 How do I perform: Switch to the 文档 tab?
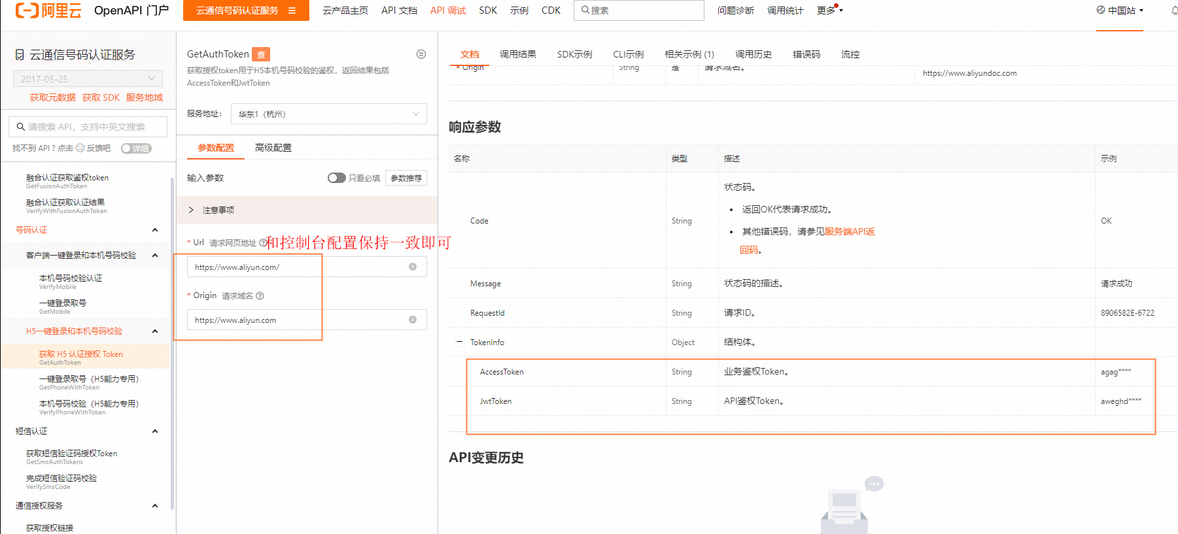pyautogui.click(x=470, y=54)
